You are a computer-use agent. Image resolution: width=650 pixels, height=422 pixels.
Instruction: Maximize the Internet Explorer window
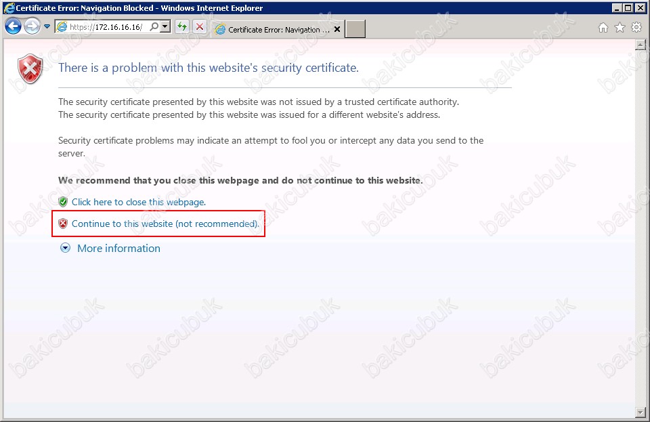coord(628,8)
